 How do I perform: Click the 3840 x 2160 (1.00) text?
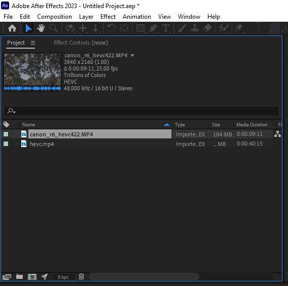86,62
